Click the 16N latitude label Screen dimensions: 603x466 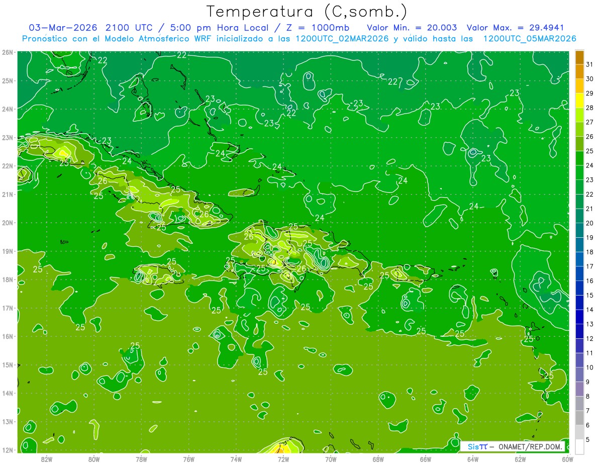coord(8,336)
